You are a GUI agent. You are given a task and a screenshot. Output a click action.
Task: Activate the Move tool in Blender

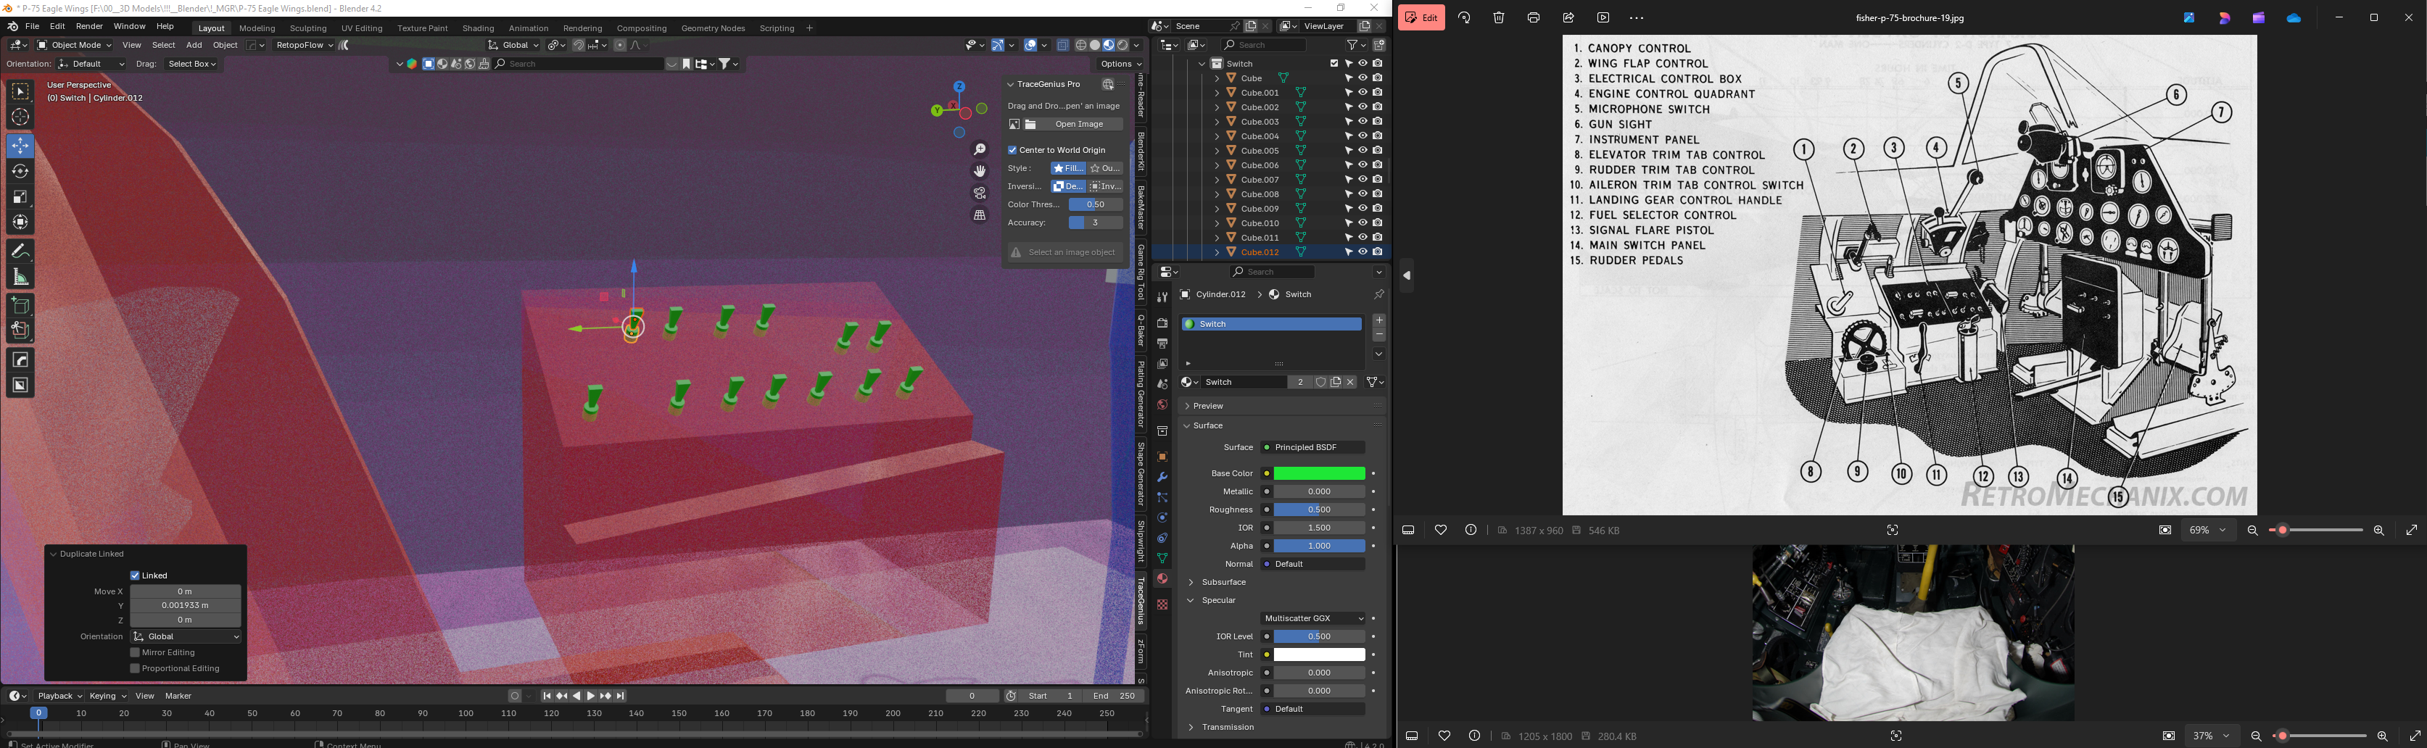coord(20,145)
